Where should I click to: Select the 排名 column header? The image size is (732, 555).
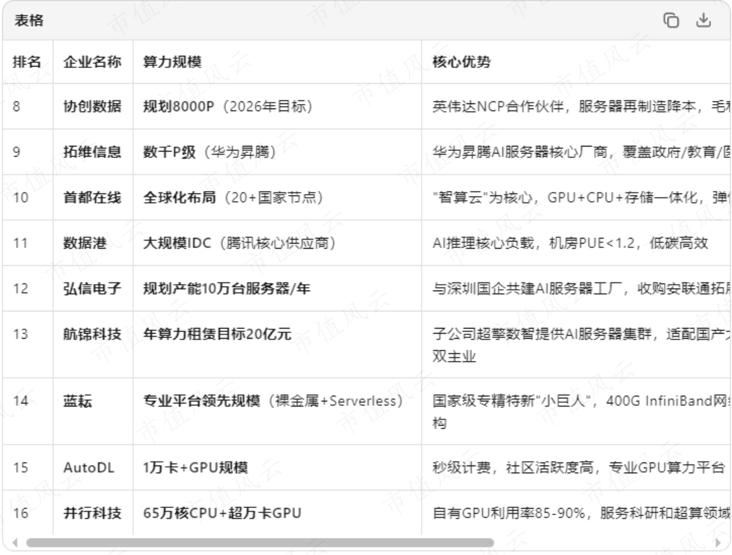click(27, 62)
